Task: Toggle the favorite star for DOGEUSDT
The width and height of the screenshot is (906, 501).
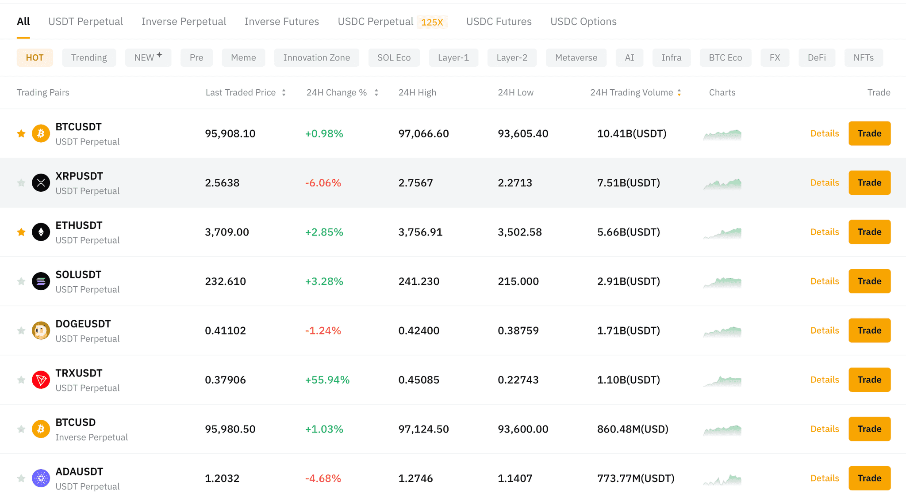Action: pos(21,330)
